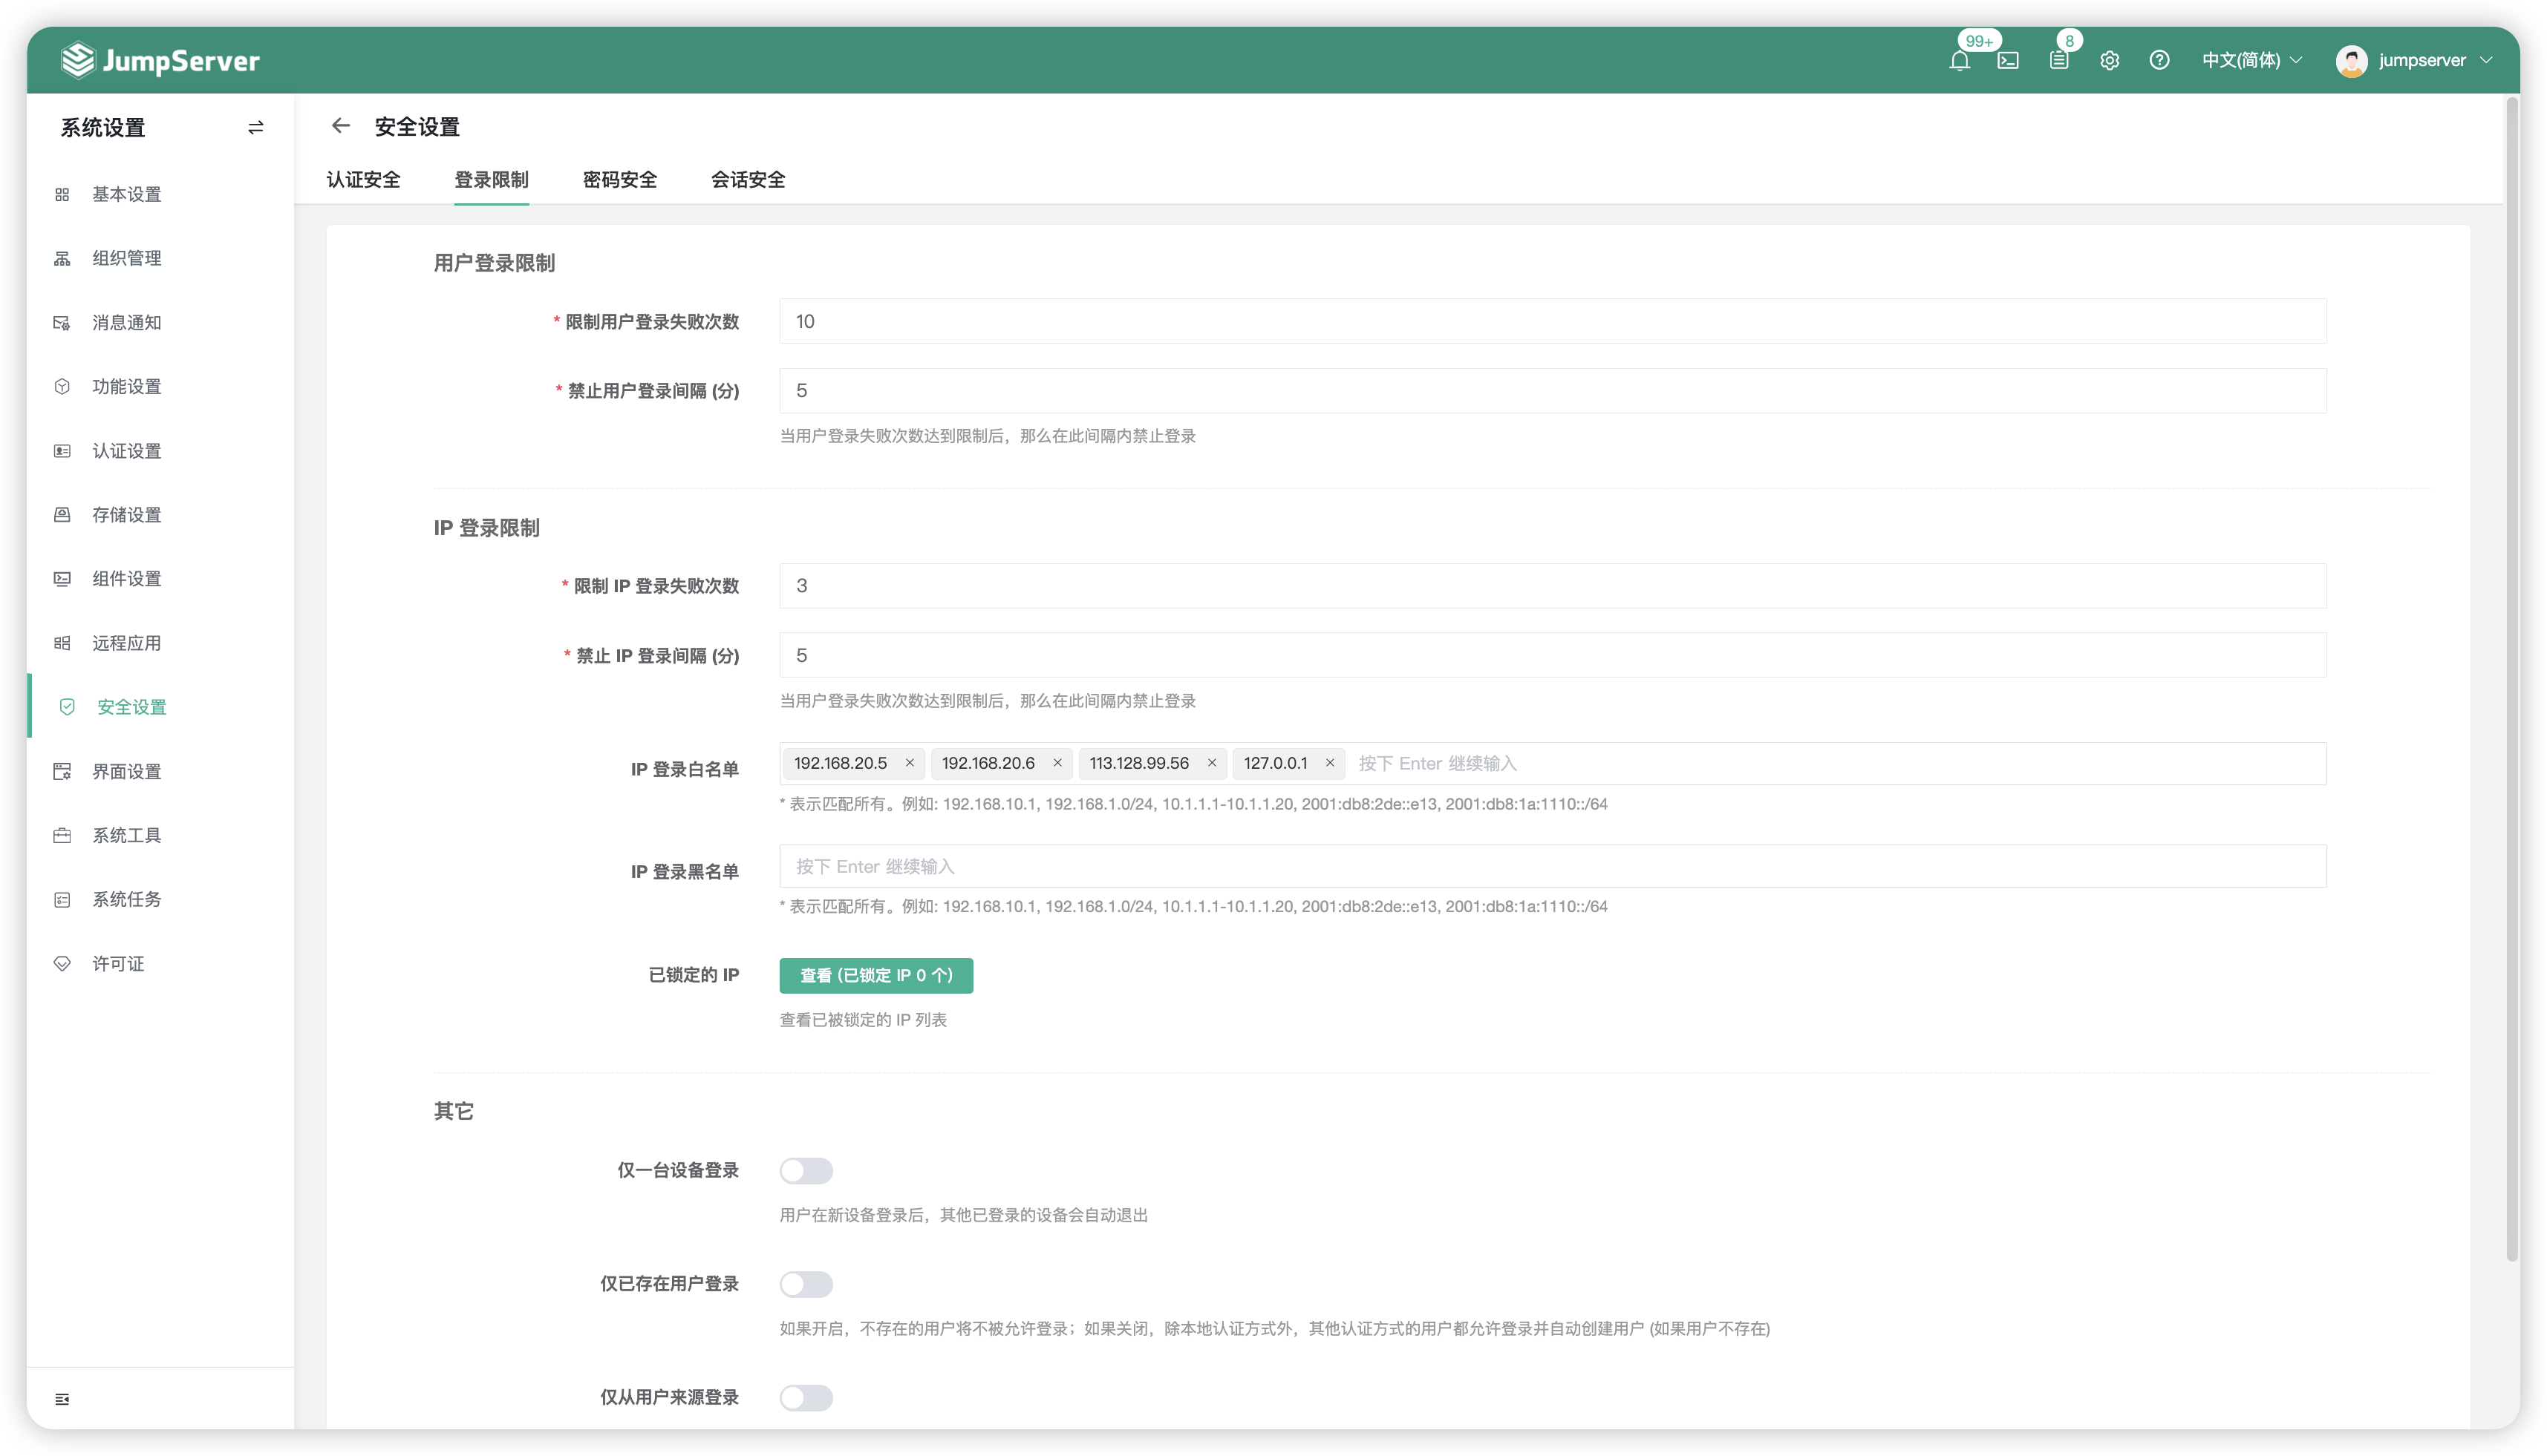Open 系统任务 in the sidebar
This screenshot has height=1456, width=2547.
coord(160,899)
